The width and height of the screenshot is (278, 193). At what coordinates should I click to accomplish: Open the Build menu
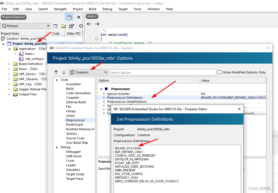coord(93,9)
